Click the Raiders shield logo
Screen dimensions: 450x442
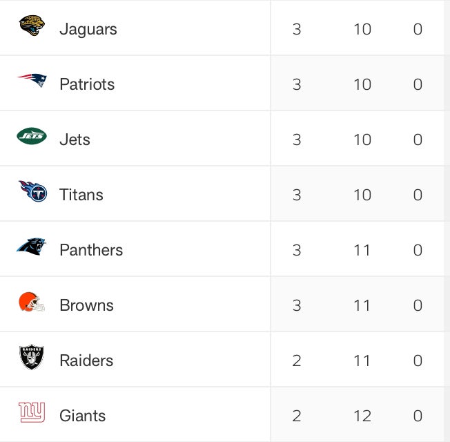32,358
